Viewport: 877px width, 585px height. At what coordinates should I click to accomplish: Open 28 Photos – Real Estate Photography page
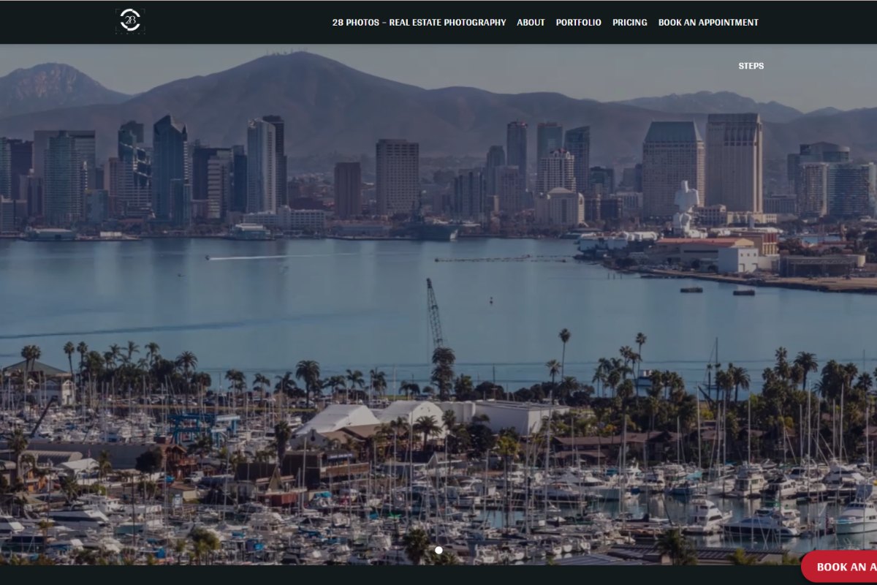419,23
